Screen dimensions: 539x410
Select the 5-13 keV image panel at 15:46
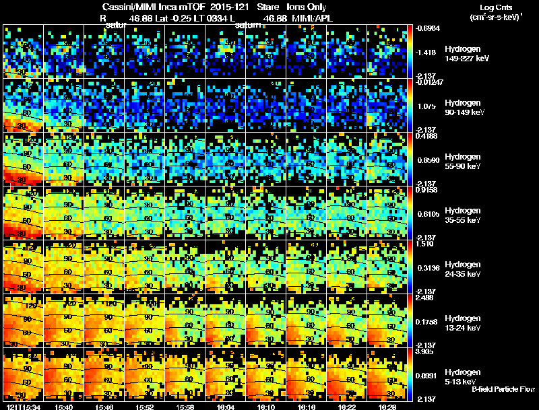(x=104, y=375)
